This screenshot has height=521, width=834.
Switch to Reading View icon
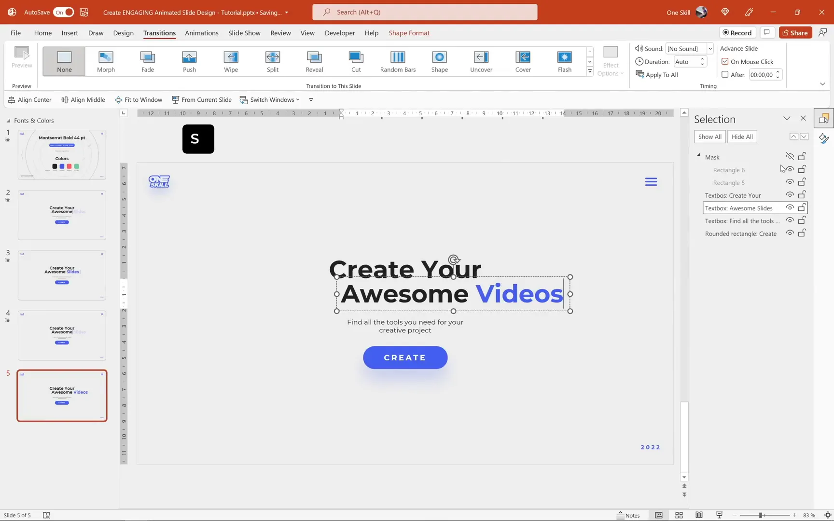pyautogui.click(x=699, y=515)
